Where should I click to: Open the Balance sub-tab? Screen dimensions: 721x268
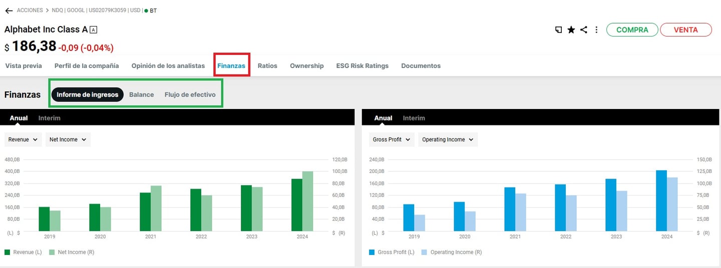click(x=141, y=94)
